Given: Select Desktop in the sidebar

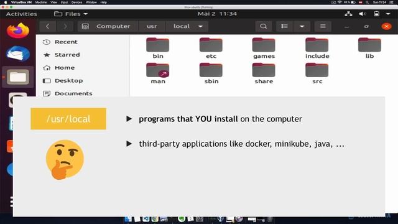Looking at the screenshot, I should 68,81.
